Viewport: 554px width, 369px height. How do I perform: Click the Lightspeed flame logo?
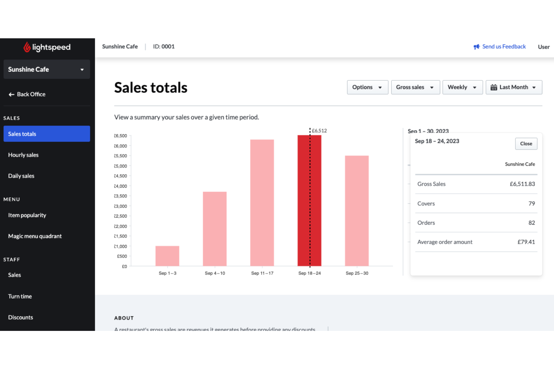[26, 47]
